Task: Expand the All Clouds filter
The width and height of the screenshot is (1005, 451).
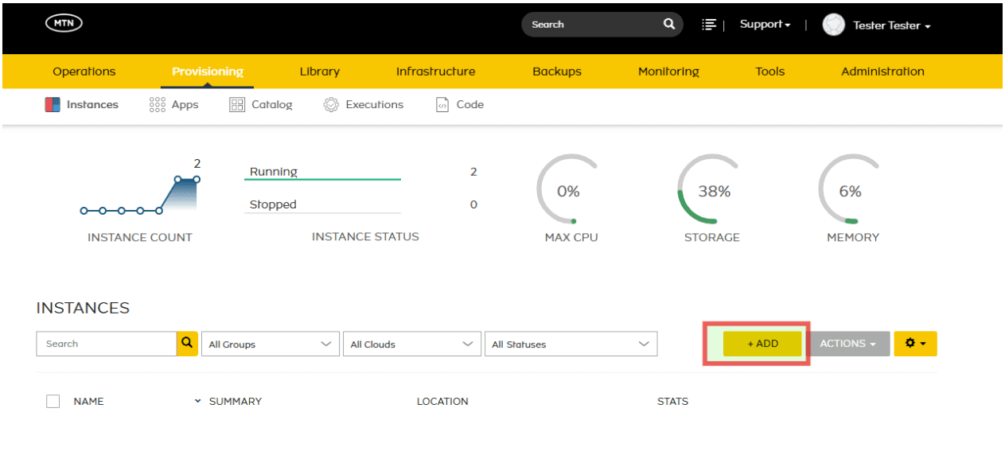Action: point(411,344)
